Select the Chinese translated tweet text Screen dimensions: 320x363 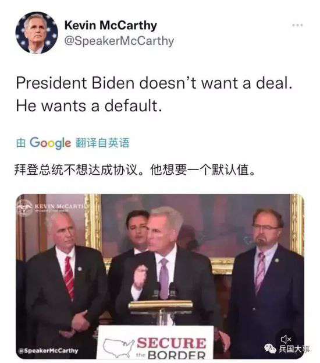pos(135,170)
